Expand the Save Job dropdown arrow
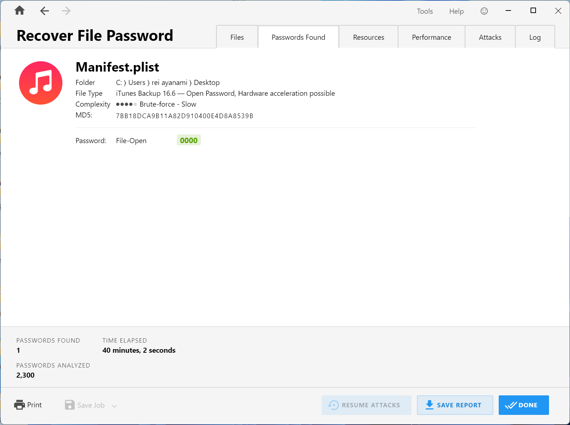This screenshot has width=570, height=425. pyautogui.click(x=114, y=406)
